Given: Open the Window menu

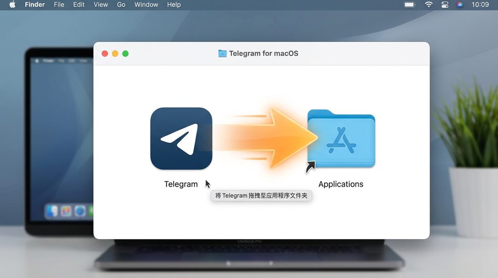Looking at the screenshot, I should (146, 4).
